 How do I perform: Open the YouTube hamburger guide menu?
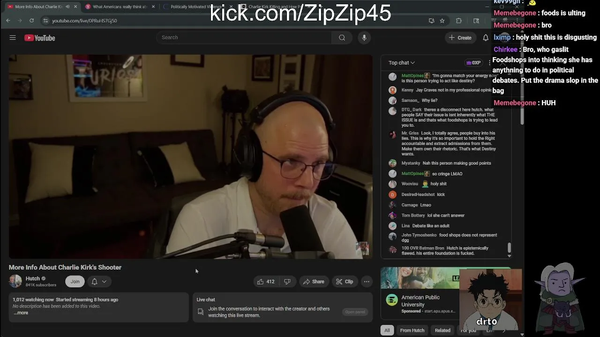(x=13, y=38)
